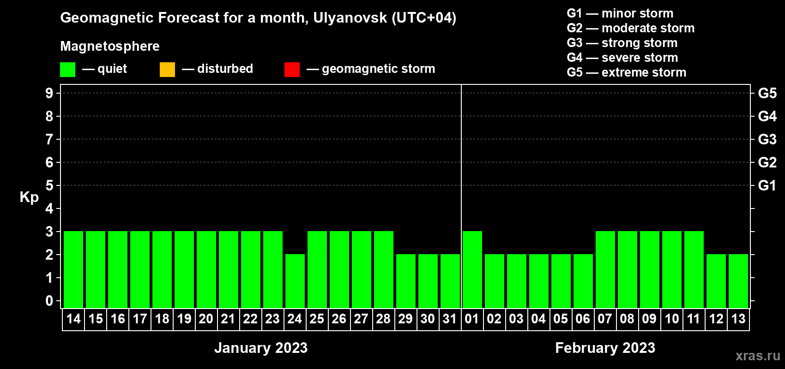
Task: Click the bar for February 07
Action: [x=605, y=269]
